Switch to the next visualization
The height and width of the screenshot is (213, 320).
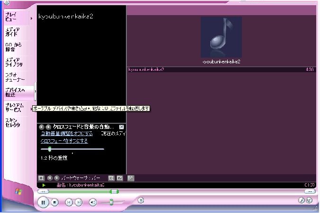click(x=56, y=178)
